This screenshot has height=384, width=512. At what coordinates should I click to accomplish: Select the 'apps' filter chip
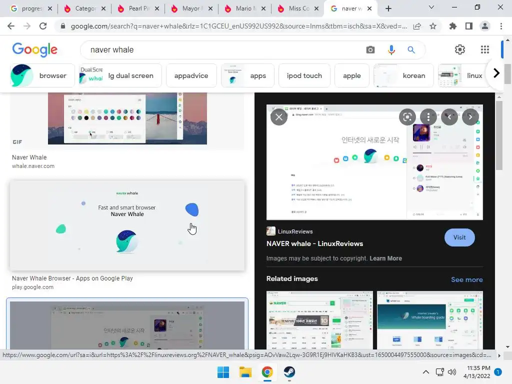tap(247, 76)
